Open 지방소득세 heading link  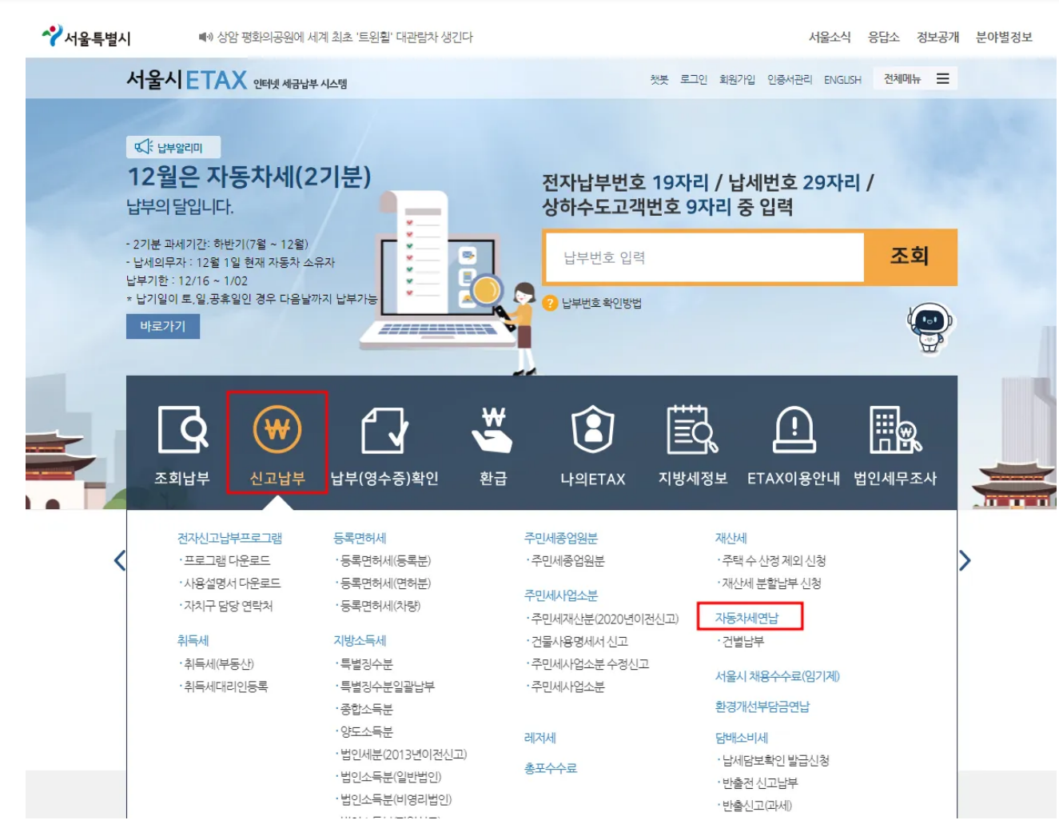click(x=360, y=640)
